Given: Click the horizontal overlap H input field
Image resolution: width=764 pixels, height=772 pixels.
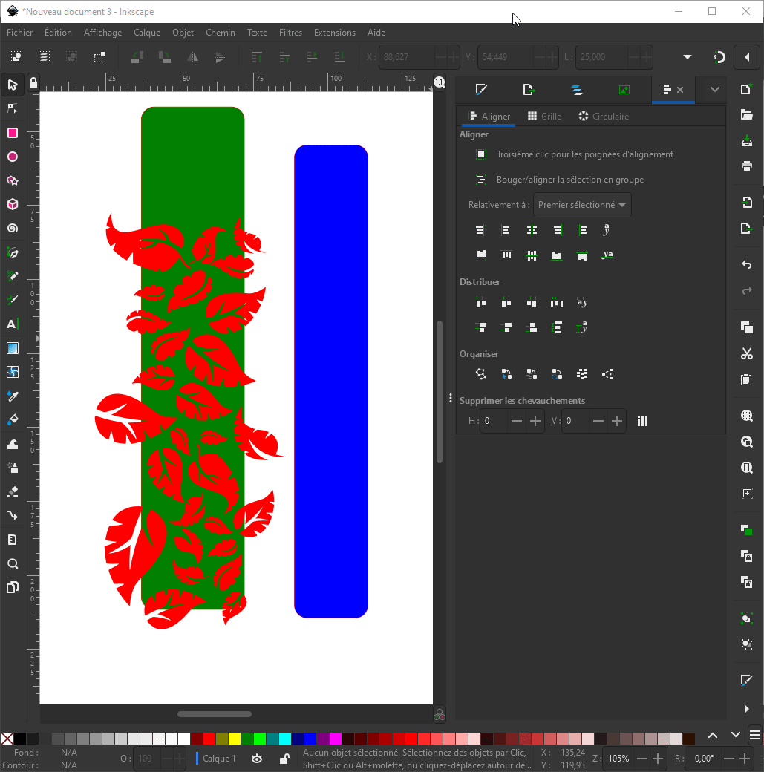Looking at the screenshot, I should coord(493,421).
